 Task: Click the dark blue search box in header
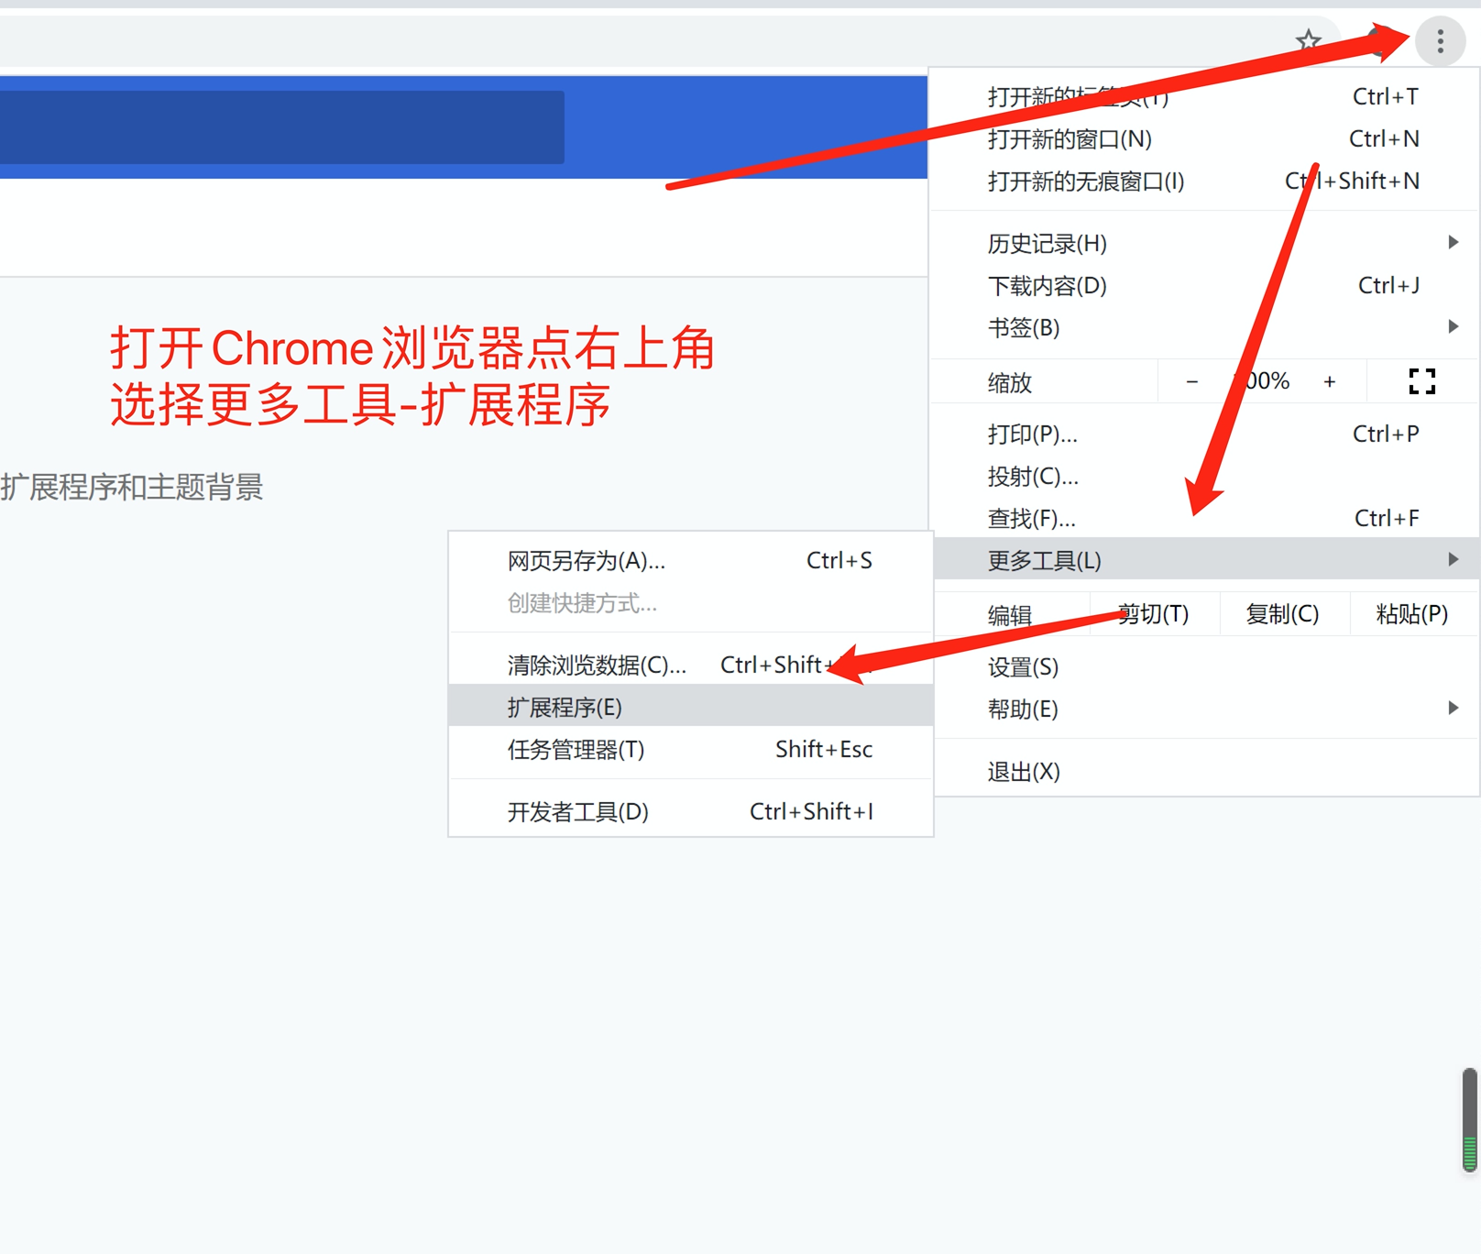pyautogui.click(x=281, y=126)
